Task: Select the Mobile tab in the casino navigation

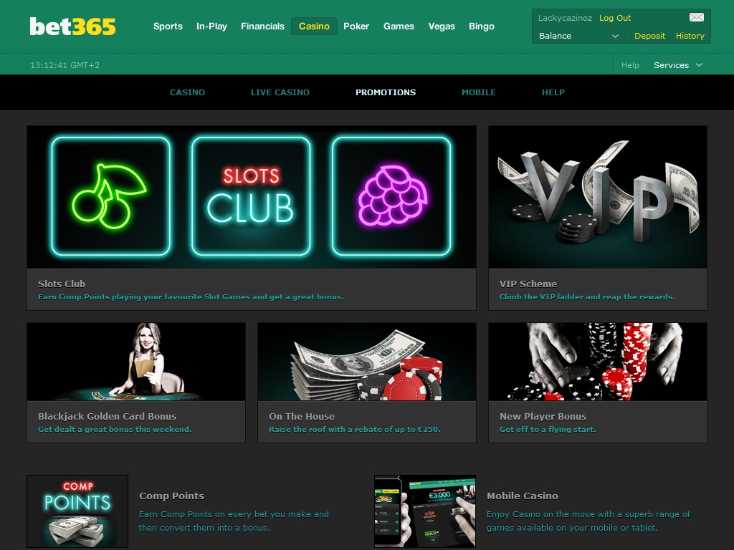Action: [478, 92]
